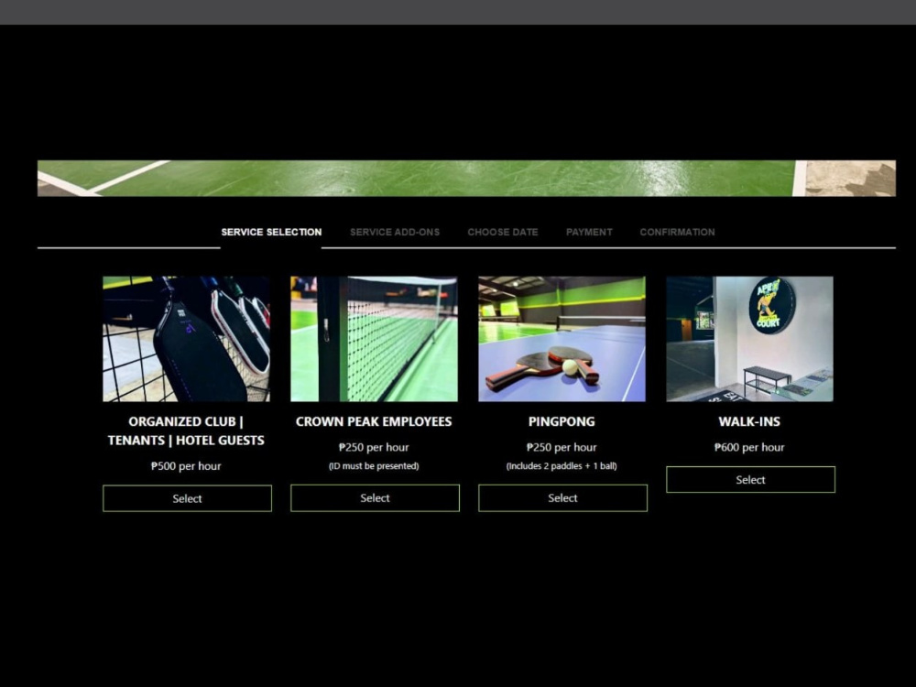Click the 'PINGPONG' heading

(562, 421)
